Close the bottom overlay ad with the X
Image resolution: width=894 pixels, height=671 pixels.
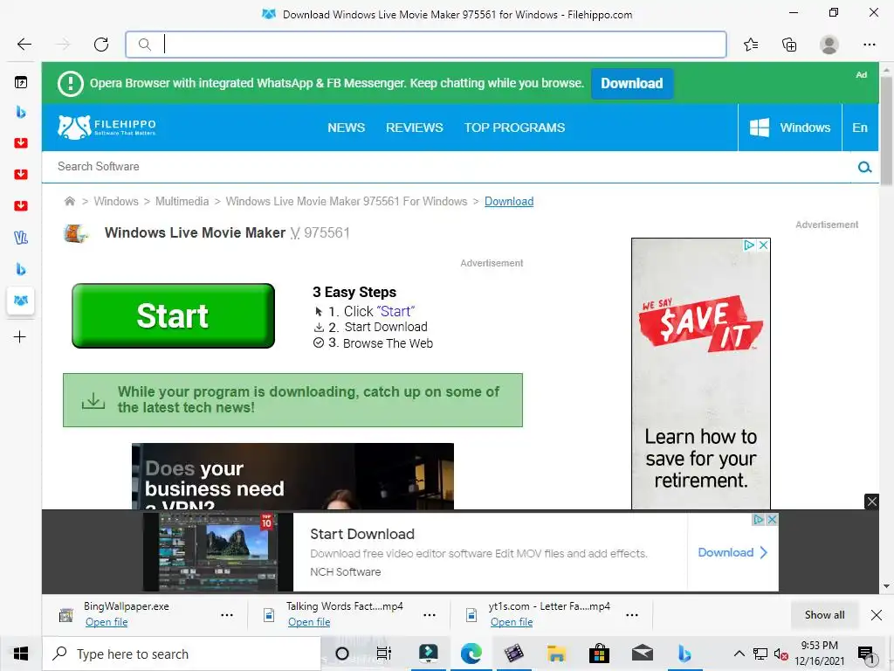[872, 502]
